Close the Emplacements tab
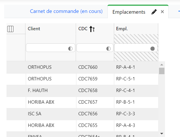This screenshot has height=137, width=180. pyautogui.click(x=162, y=12)
